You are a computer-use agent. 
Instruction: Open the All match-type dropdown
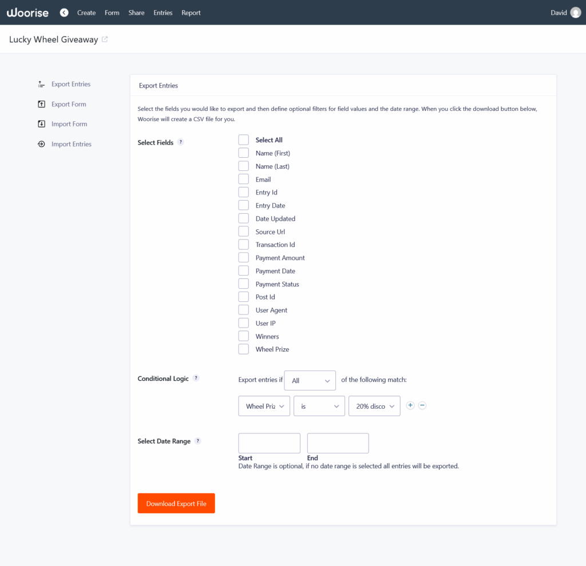[310, 380]
